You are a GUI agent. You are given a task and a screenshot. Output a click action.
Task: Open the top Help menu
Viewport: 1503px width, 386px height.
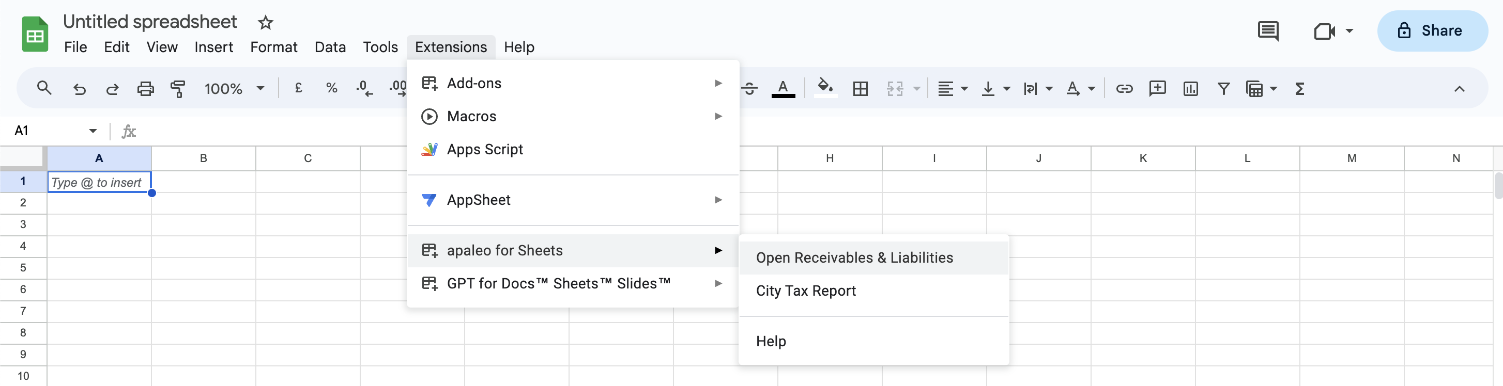point(519,46)
